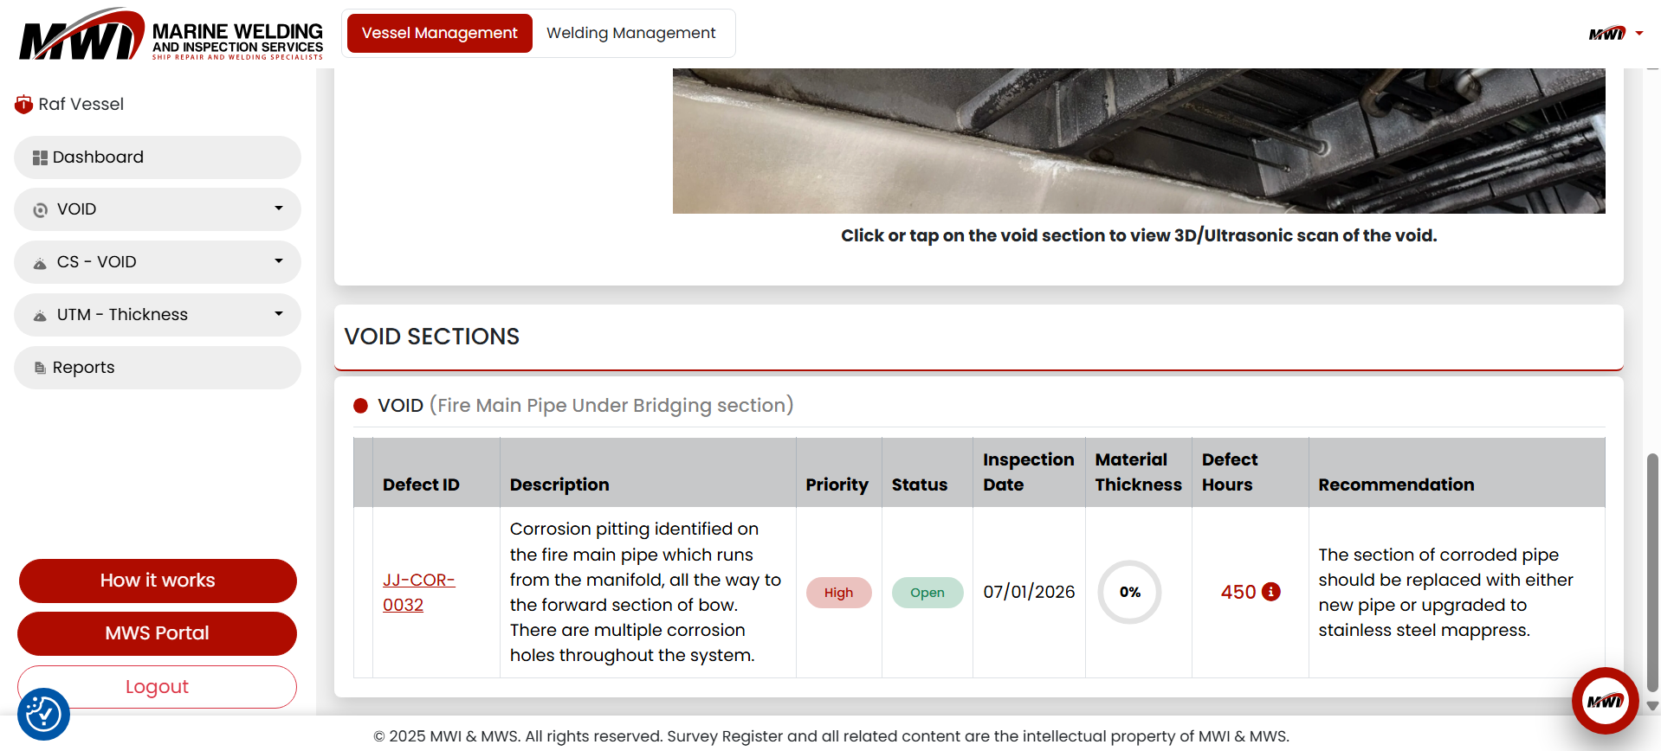1661x751 pixels.
Task: Click the inspection date 07/01/2026
Action: [x=1029, y=593]
